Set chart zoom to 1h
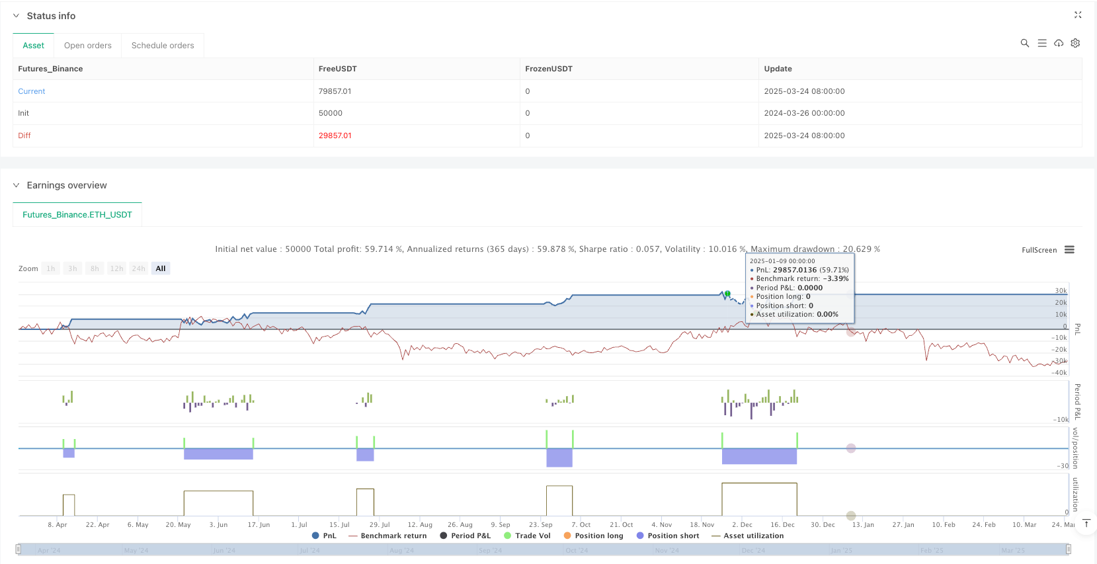This screenshot has height=564, width=1097. coord(51,268)
